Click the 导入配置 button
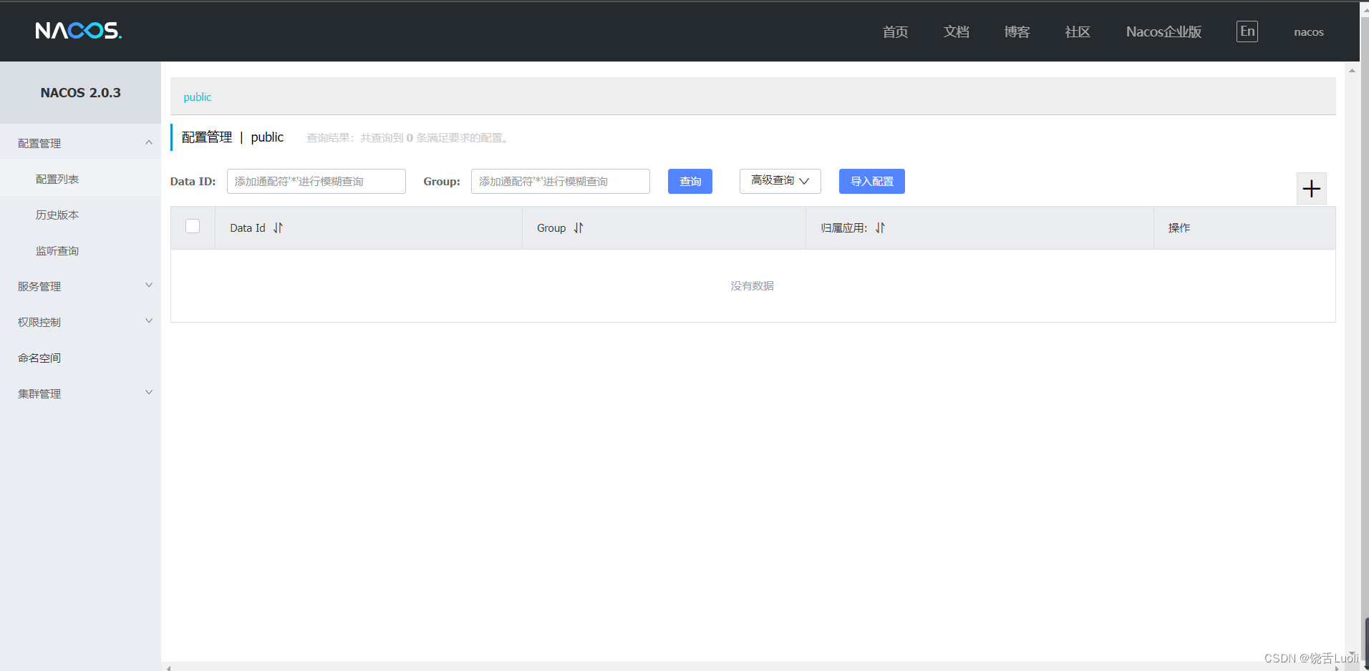Image resolution: width=1369 pixels, height=671 pixels. point(871,181)
